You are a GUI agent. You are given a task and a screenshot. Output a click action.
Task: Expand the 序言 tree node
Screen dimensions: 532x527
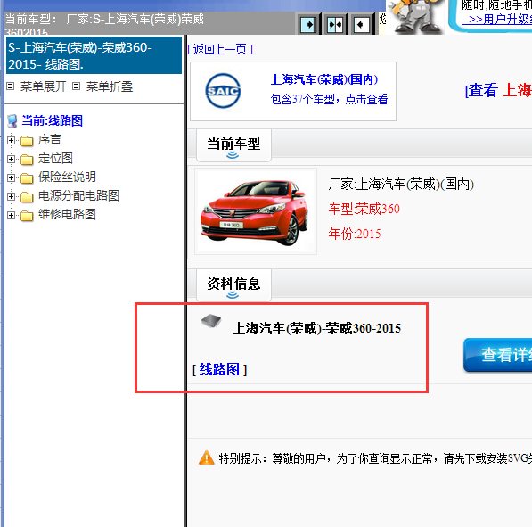pyautogui.click(x=12, y=140)
